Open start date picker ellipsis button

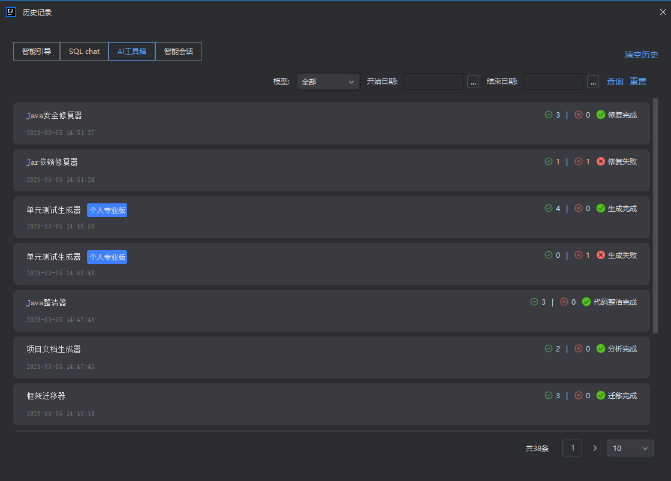coord(473,82)
